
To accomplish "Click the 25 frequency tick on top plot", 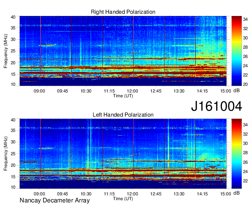I will pyautogui.click(x=13, y=51).
